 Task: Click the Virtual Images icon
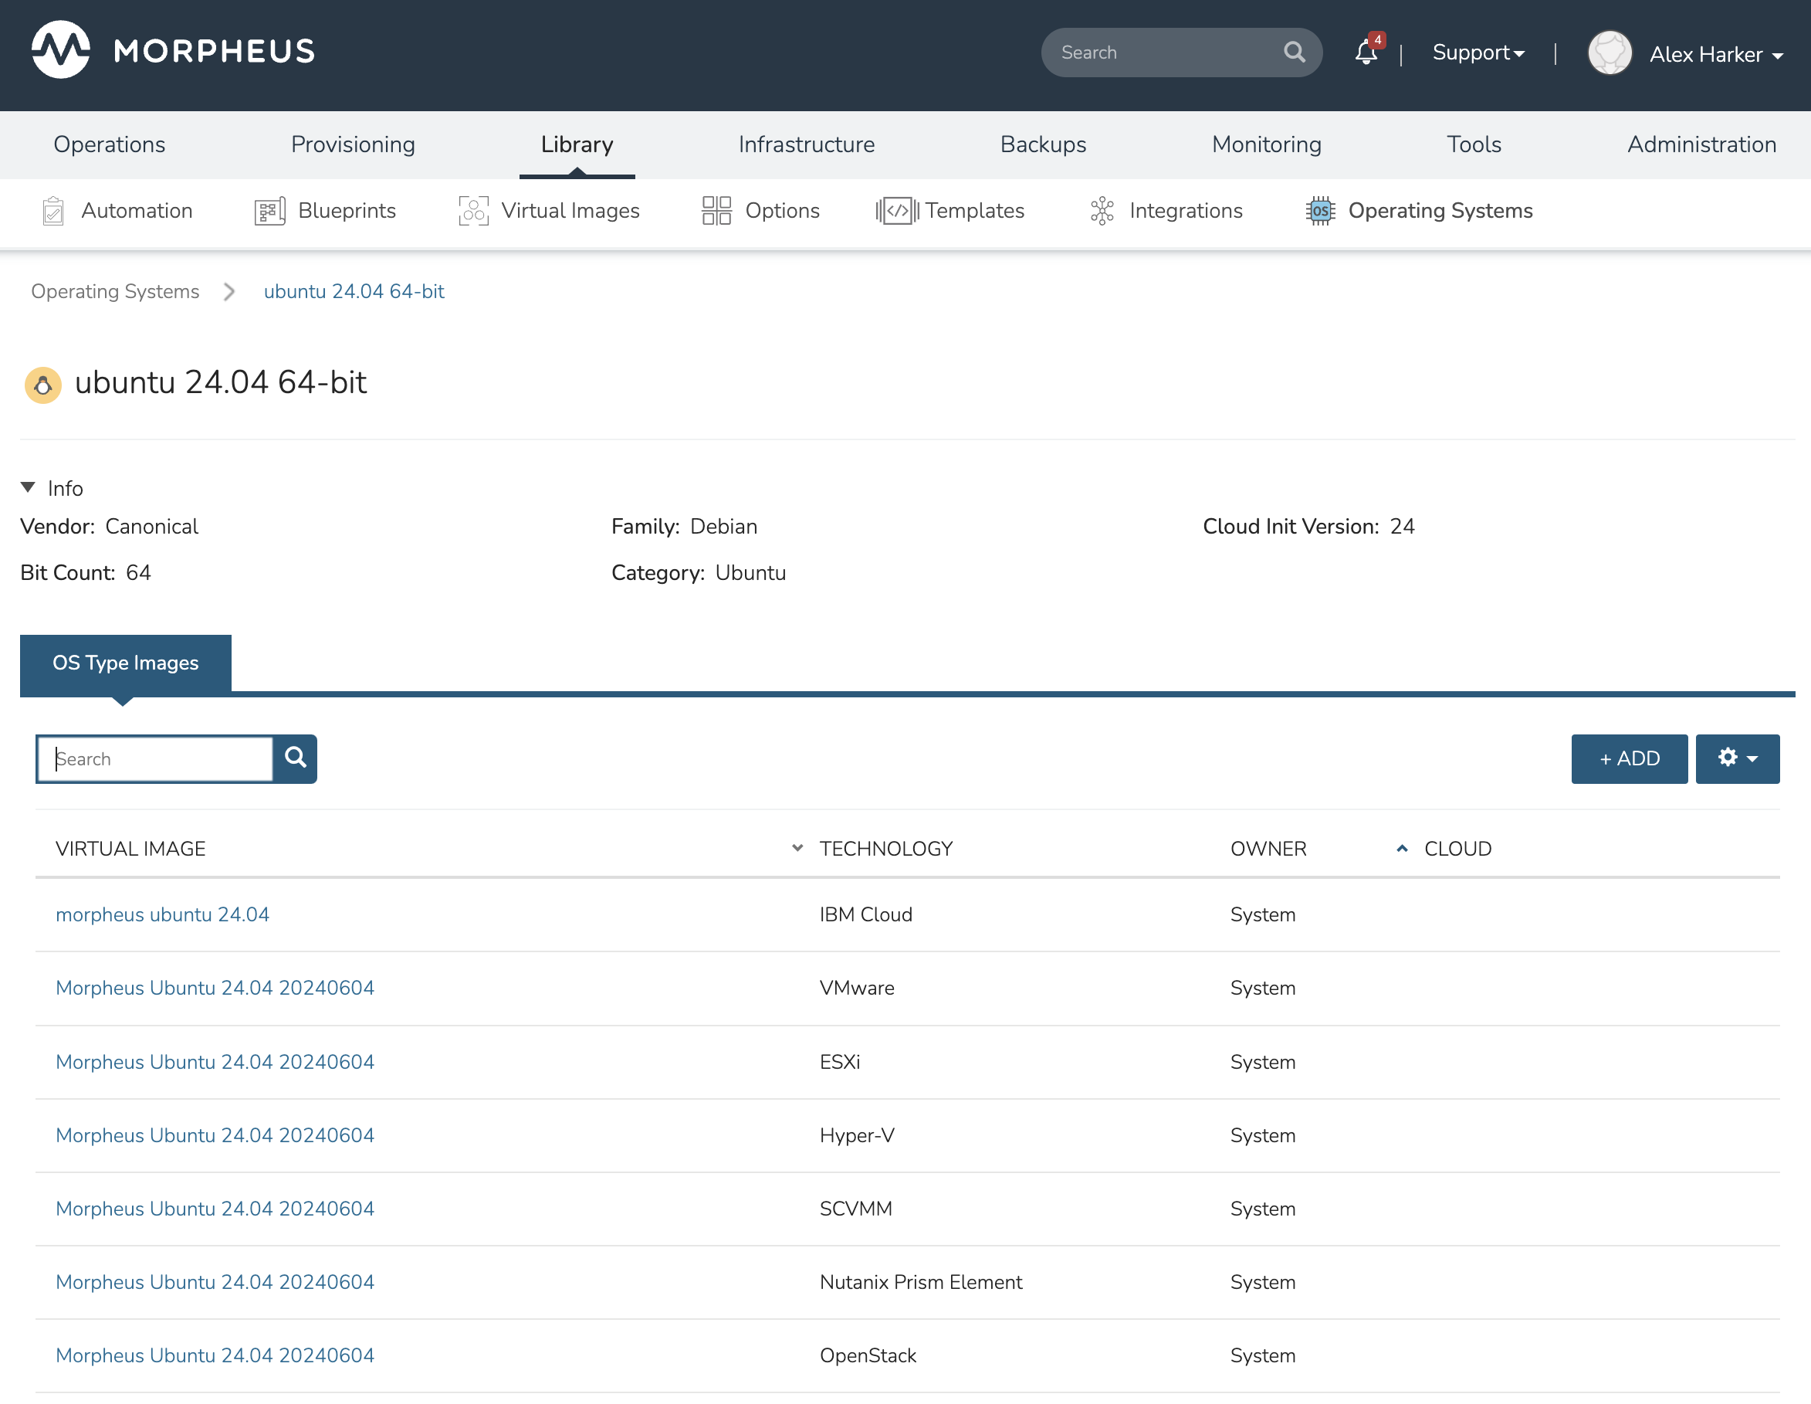click(473, 211)
